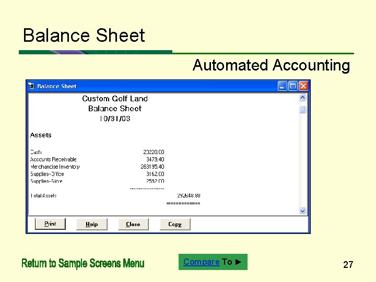The width and height of the screenshot is (376, 282).
Task: Click the Merchandise Inventory row label
Action: [x=55, y=167]
